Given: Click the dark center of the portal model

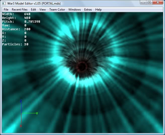Looking at the screenshot, I should (x=82, y=66).
